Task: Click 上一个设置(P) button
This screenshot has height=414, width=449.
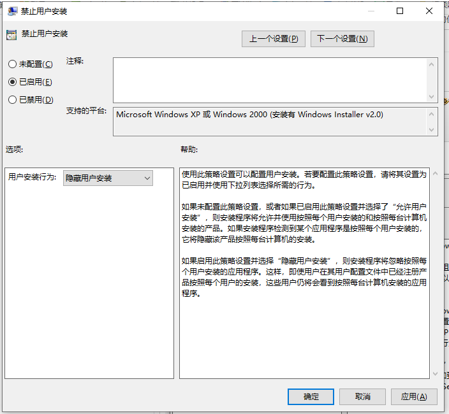Action: [x=274, y=39]
